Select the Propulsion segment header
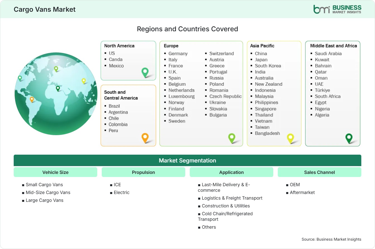Viewport: 375px width, 249px height. [143, 172]
